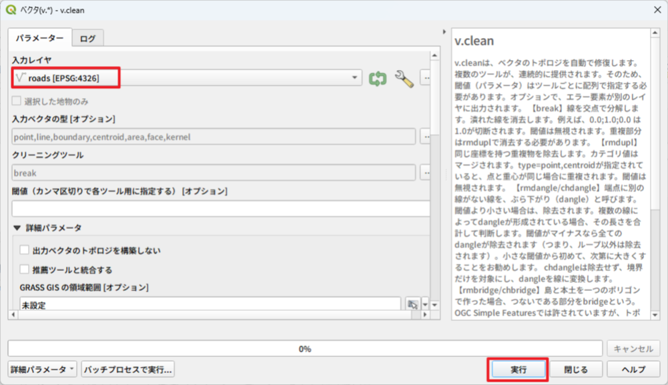The width and height of the screenshot is (668, 385).
Task: Click the browse button beside 入力レイヤ
Action: 425,78
